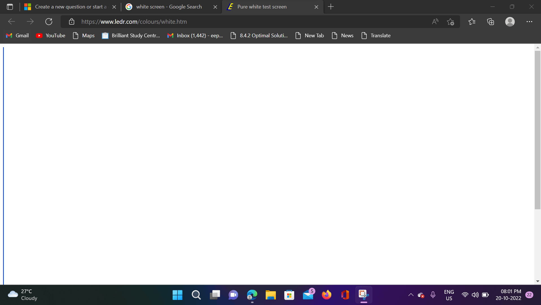
Task: Close the 'white screen - Google Search' tab
Action: 215,7
